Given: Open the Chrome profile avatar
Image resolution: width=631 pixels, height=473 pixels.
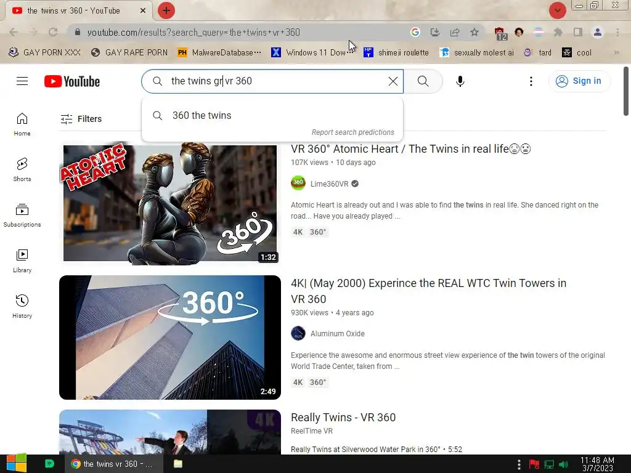Looking at the screenshot, I should click(x=598, y=32).
